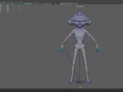Viewport: 123px width, 92px height.
Task: Toggle the Field Chart display
Action: coord(18,4)
